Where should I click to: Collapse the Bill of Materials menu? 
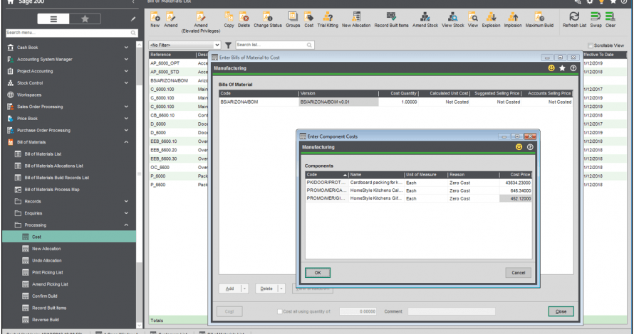[126, 142]
